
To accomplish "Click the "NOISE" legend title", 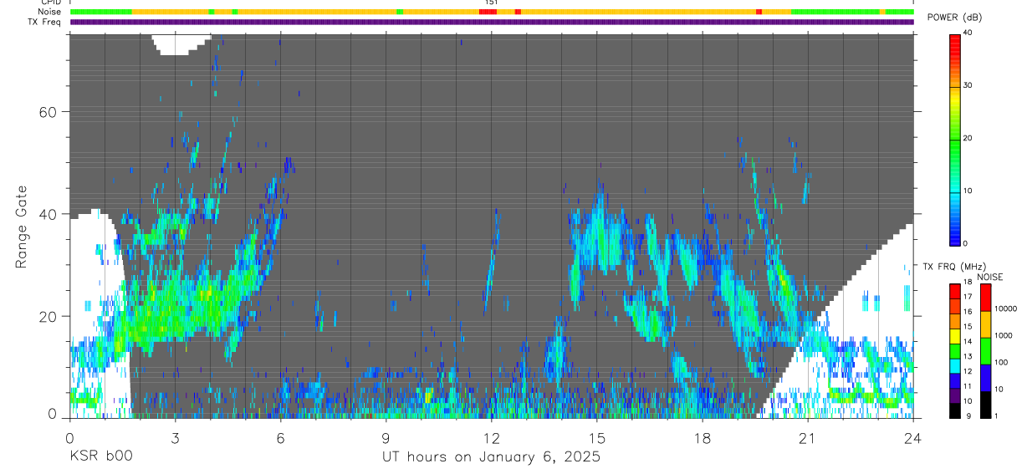I will click(990, 277).
